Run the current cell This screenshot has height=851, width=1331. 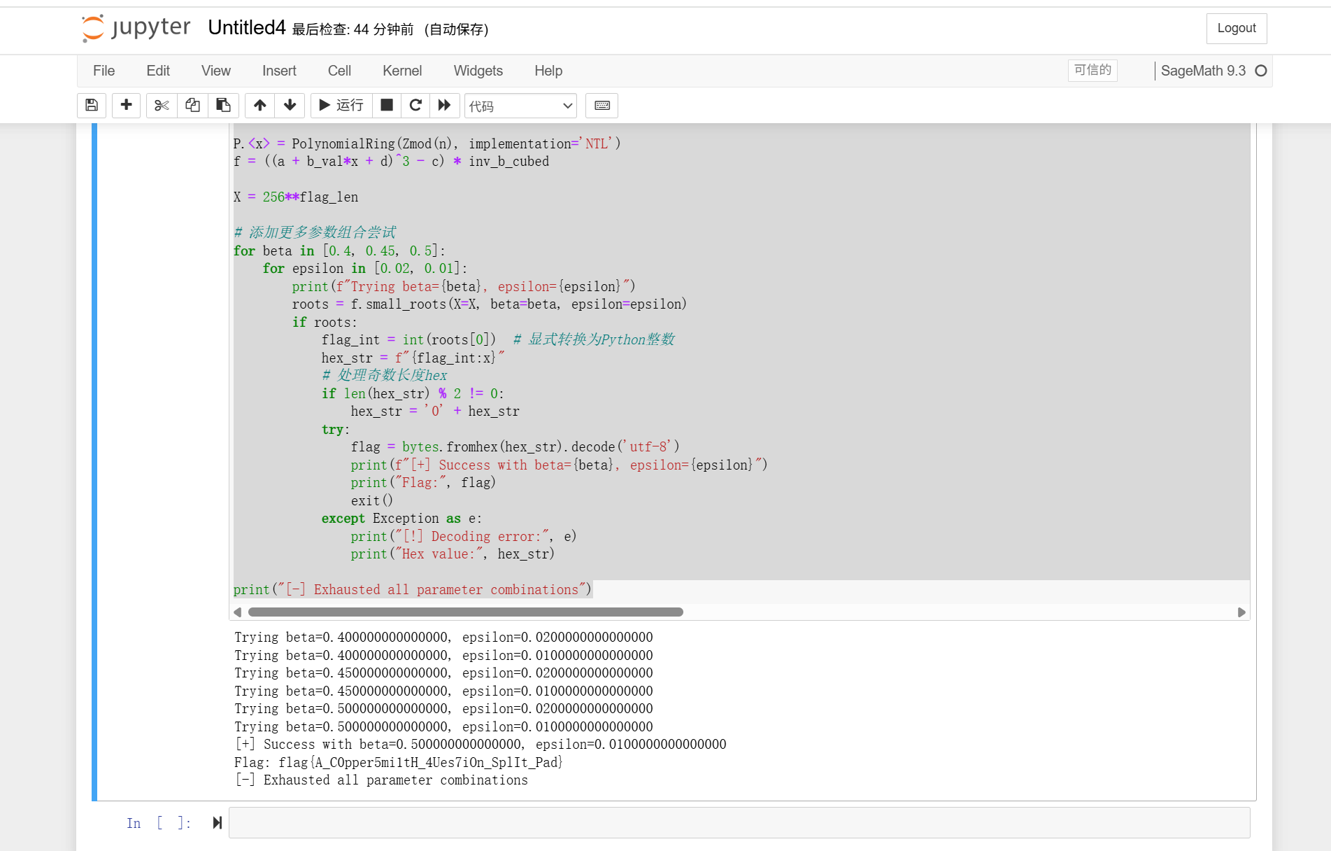pyautogui.click(x=341, y=105)
